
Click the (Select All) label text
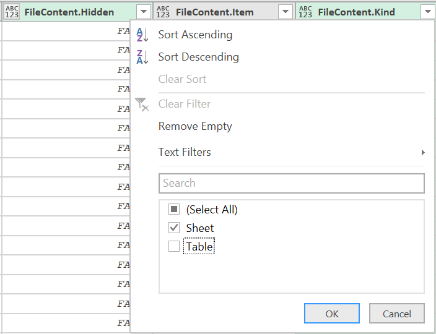[212, 210]
